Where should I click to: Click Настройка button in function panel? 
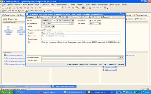click(x=141, y=19)
